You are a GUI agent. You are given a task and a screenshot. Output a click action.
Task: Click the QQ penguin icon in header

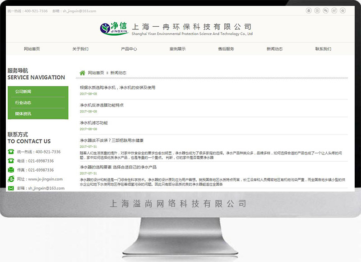click(x=309, y=10)
